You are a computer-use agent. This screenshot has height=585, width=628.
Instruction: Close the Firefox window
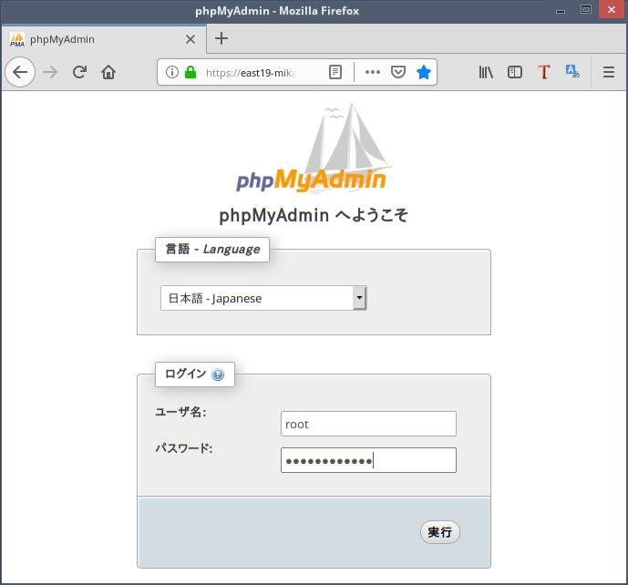tap(612, 10)
